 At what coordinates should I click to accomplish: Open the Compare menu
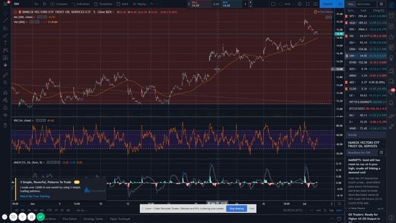tap(59, 4)
